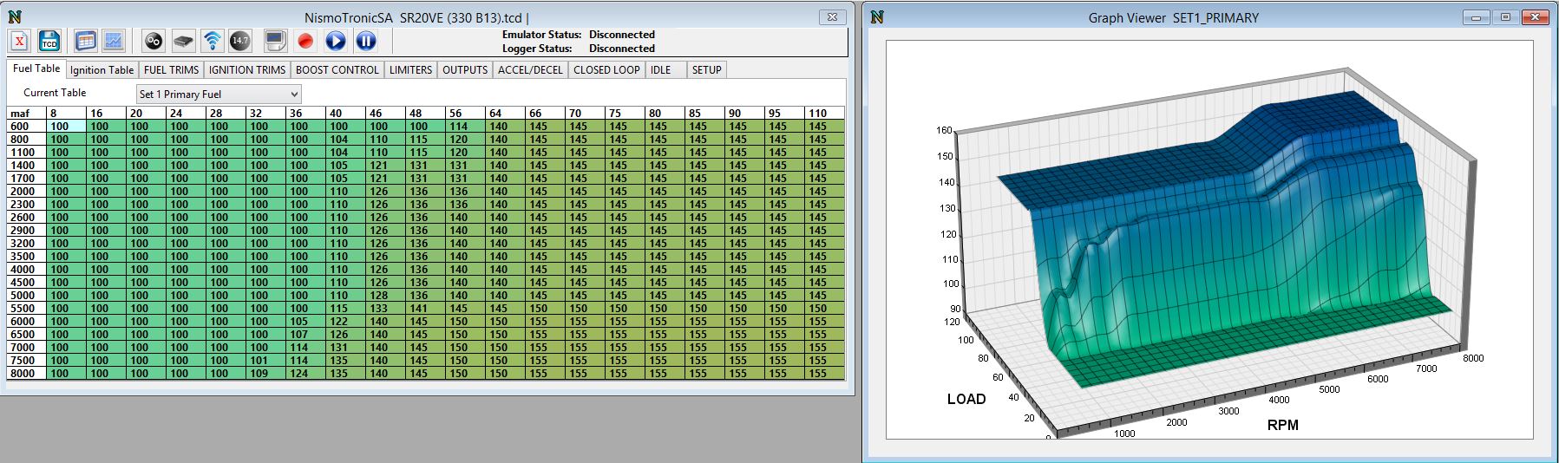This screenshot has height=463, width=1559.
Task: Click the blue pause button
Action: click(x=366, y=41)
